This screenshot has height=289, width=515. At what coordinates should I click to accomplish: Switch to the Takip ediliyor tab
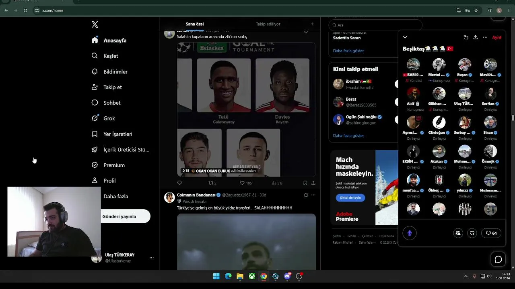coord(268,24)
